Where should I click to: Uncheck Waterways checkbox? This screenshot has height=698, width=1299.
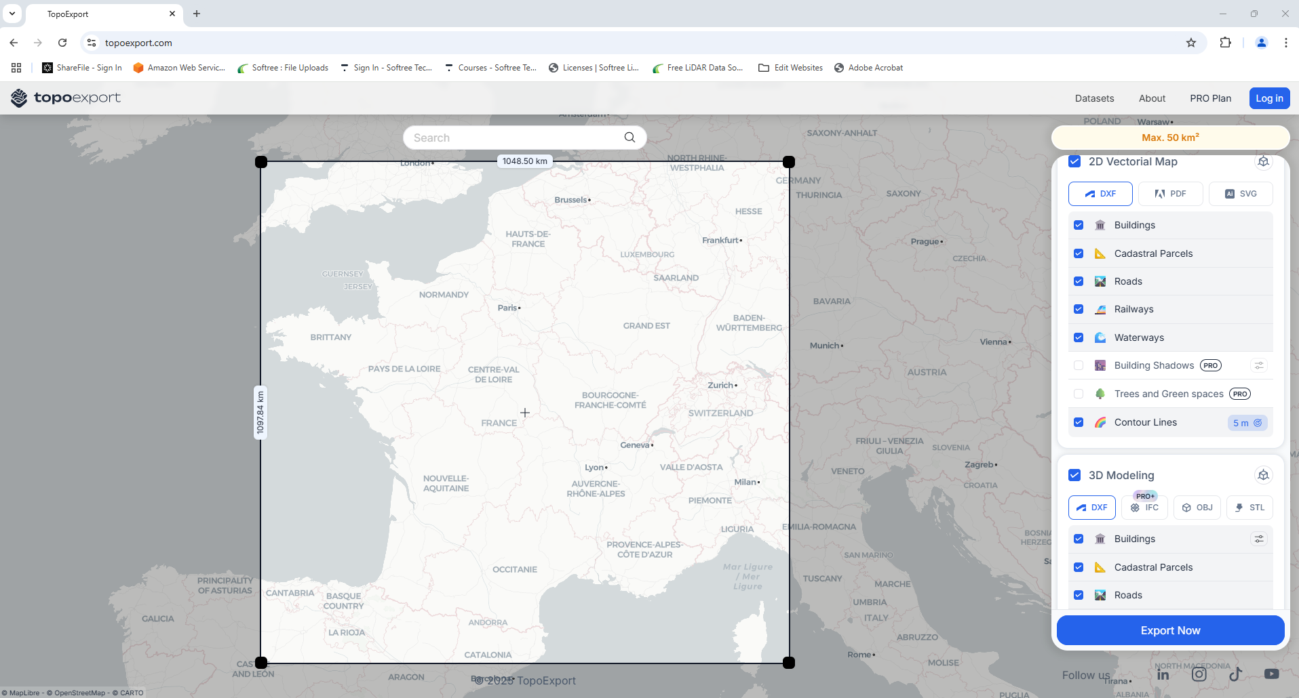click(1079, 337)
